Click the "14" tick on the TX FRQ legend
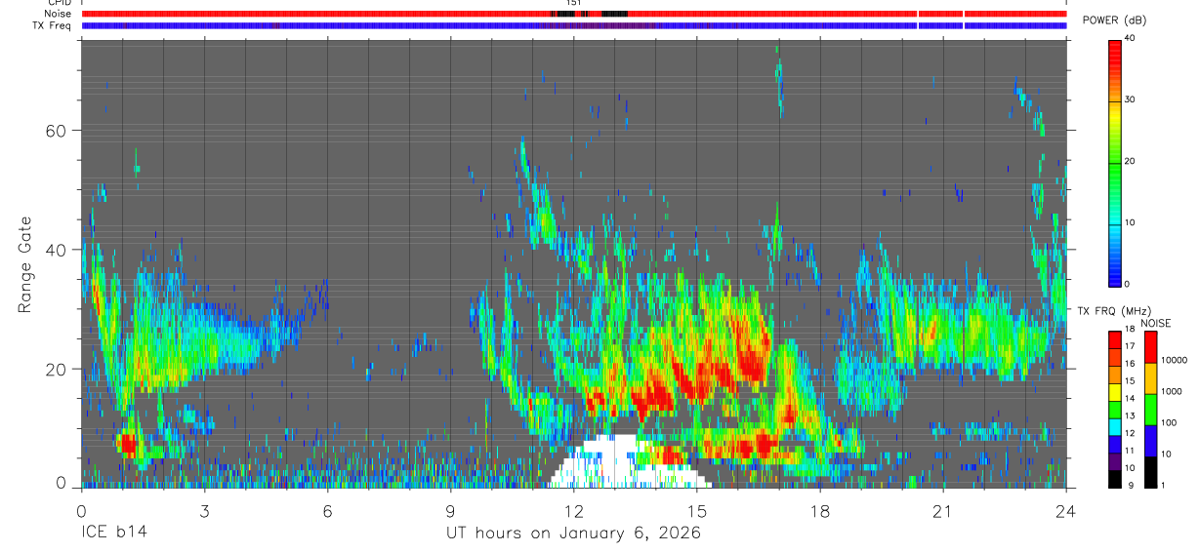 [1130, 399]
